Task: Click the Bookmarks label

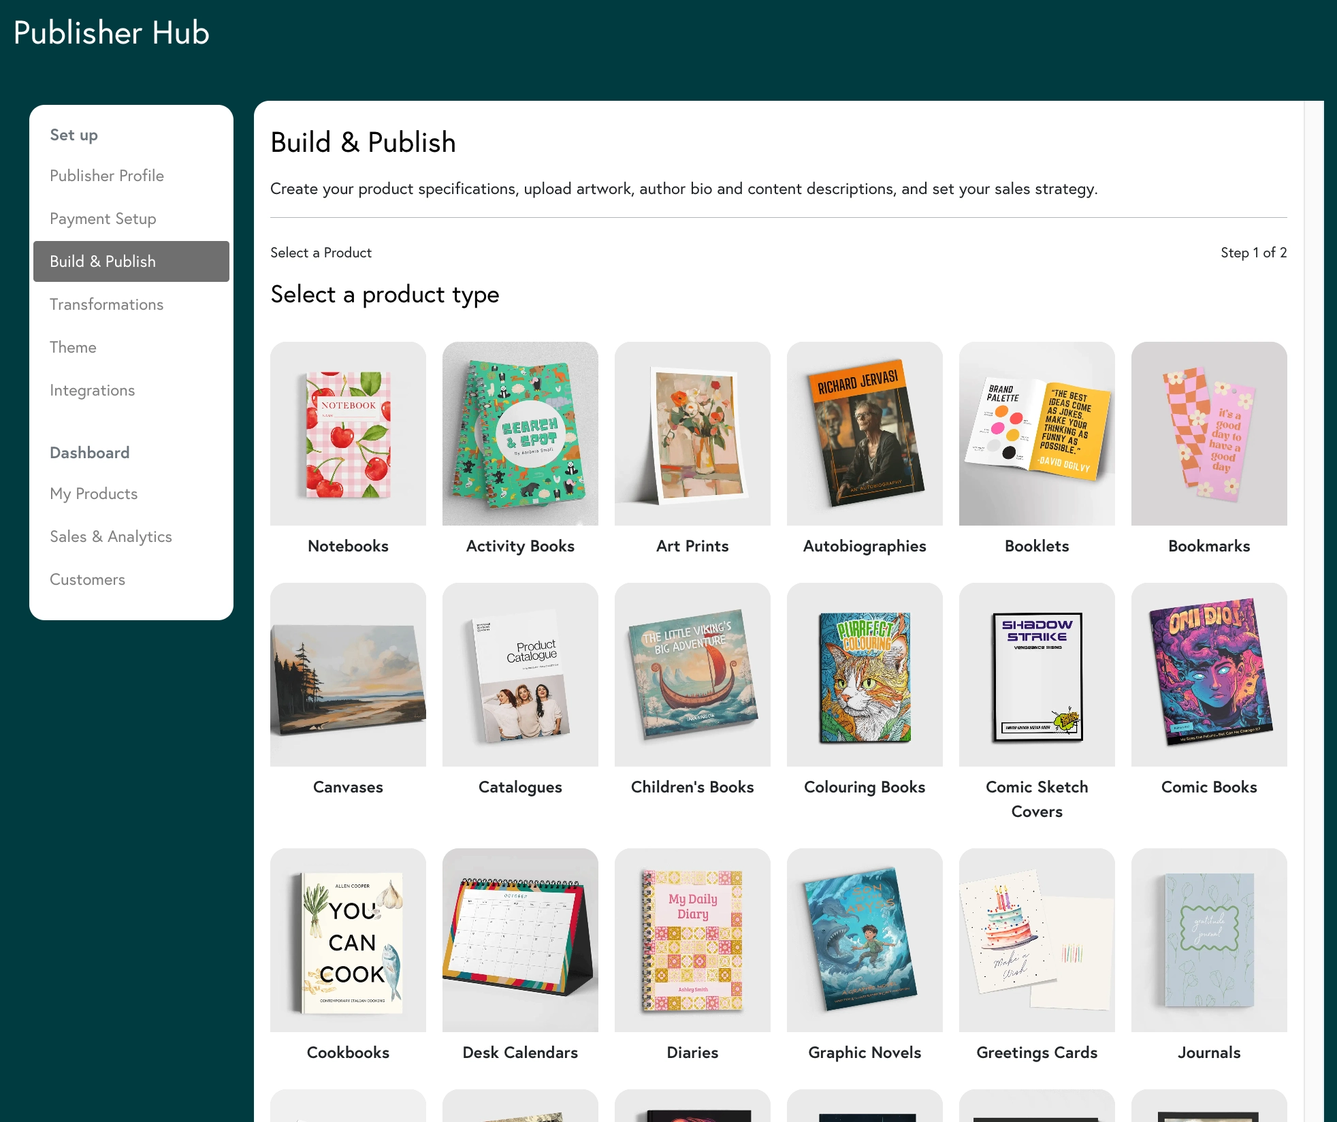Action: pyautogui.click(x=1209, y=546)
